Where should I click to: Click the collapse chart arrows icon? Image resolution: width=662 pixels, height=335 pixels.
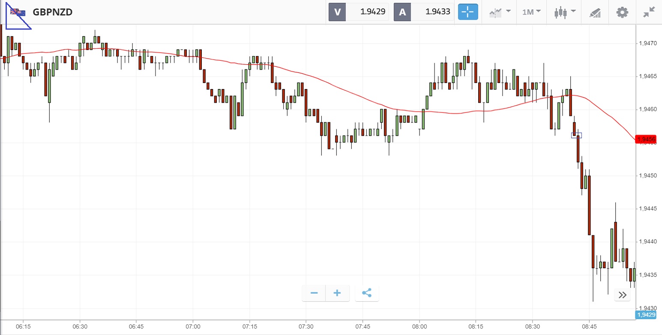649,12
